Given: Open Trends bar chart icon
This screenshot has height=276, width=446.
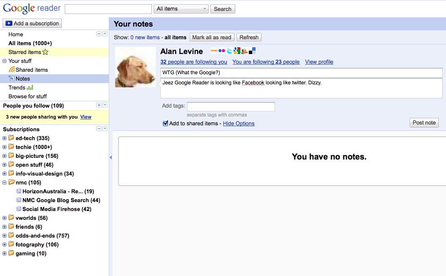Looking at the screenshot, I should coord(30,87).
